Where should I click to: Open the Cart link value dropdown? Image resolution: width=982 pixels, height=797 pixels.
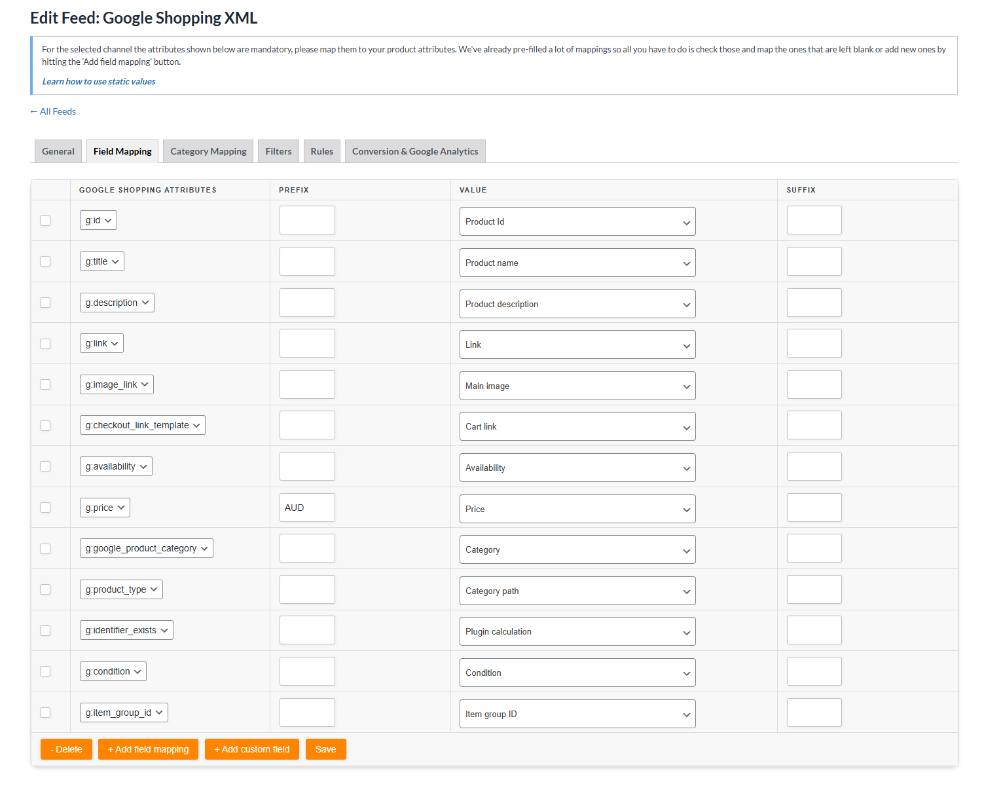pyautogui.click(x=577, y=427)
